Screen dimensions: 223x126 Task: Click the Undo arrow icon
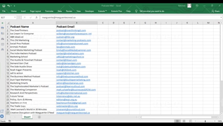click(9, 6)
